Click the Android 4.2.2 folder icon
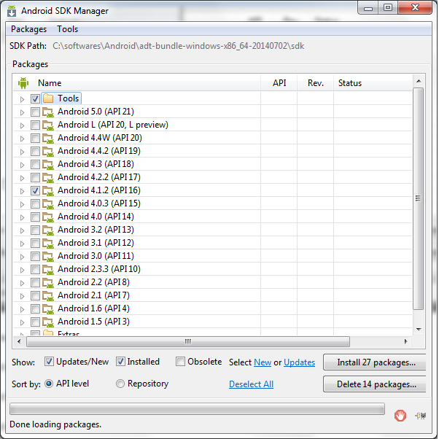The image size is (439, 439). point(48,177)
